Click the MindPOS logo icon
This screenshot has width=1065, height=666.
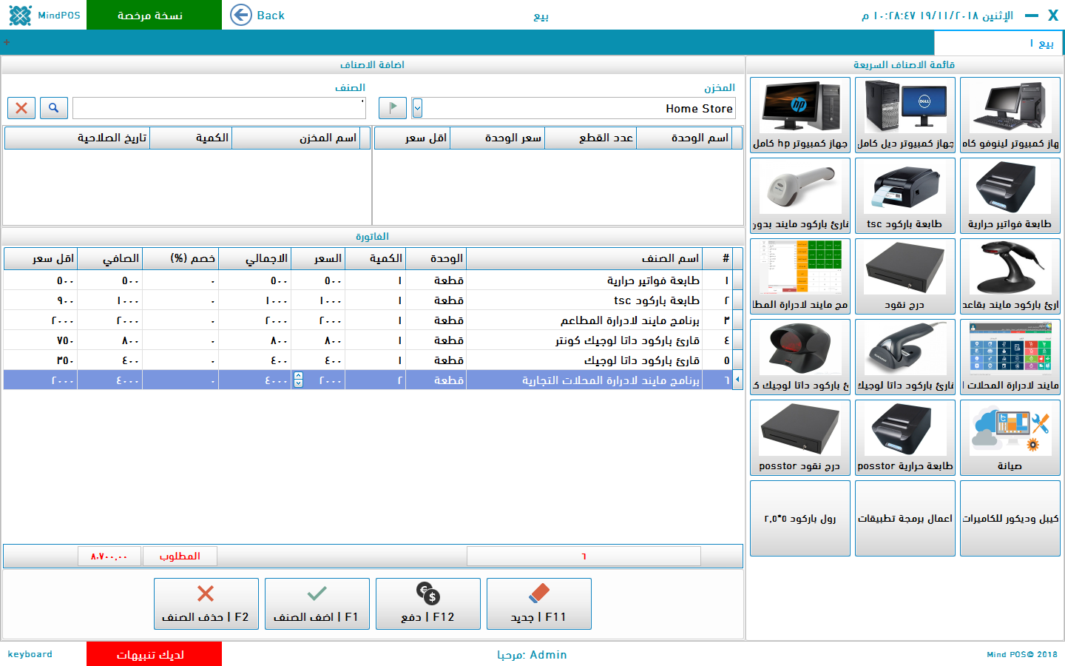click(20, 15)
